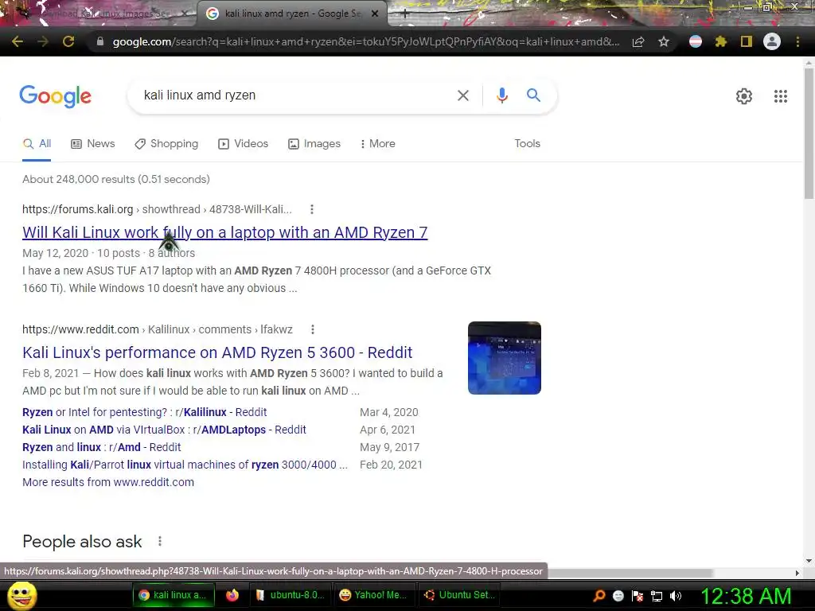
Task: Click the 12:38 AM taskbar clock
Action: (746, 596)
